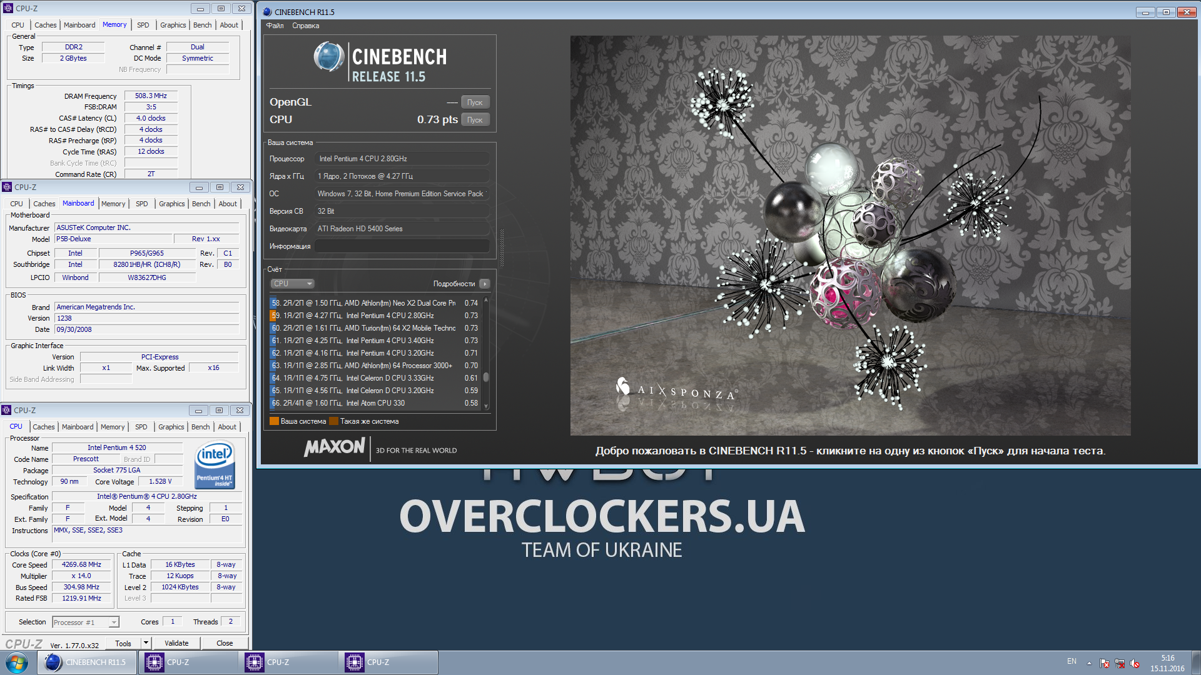Click the Tools button in CPU-Z

point(123,643)
